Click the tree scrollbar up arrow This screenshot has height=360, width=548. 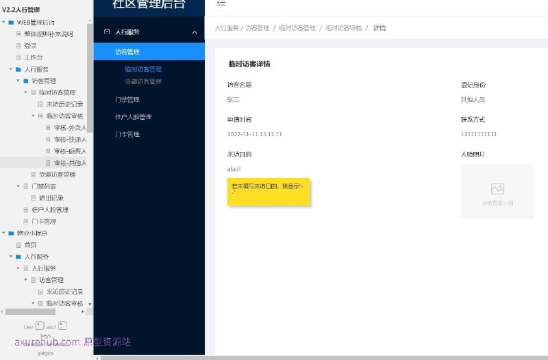coord(90,21)
